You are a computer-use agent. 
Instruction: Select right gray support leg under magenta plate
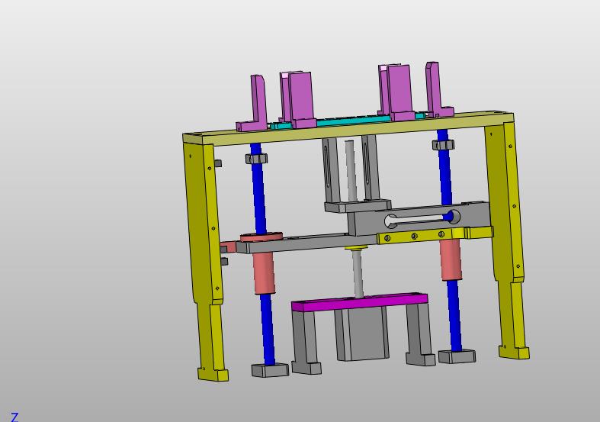(420, 333)
